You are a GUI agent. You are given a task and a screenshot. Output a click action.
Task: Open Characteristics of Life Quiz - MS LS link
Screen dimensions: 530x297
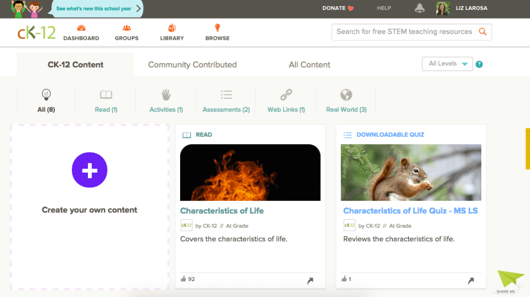click(x=410, y=211)
